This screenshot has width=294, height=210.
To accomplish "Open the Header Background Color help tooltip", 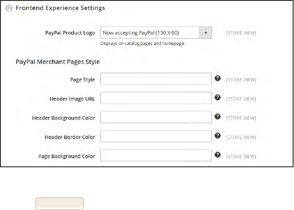I will [x=218, y=116].
